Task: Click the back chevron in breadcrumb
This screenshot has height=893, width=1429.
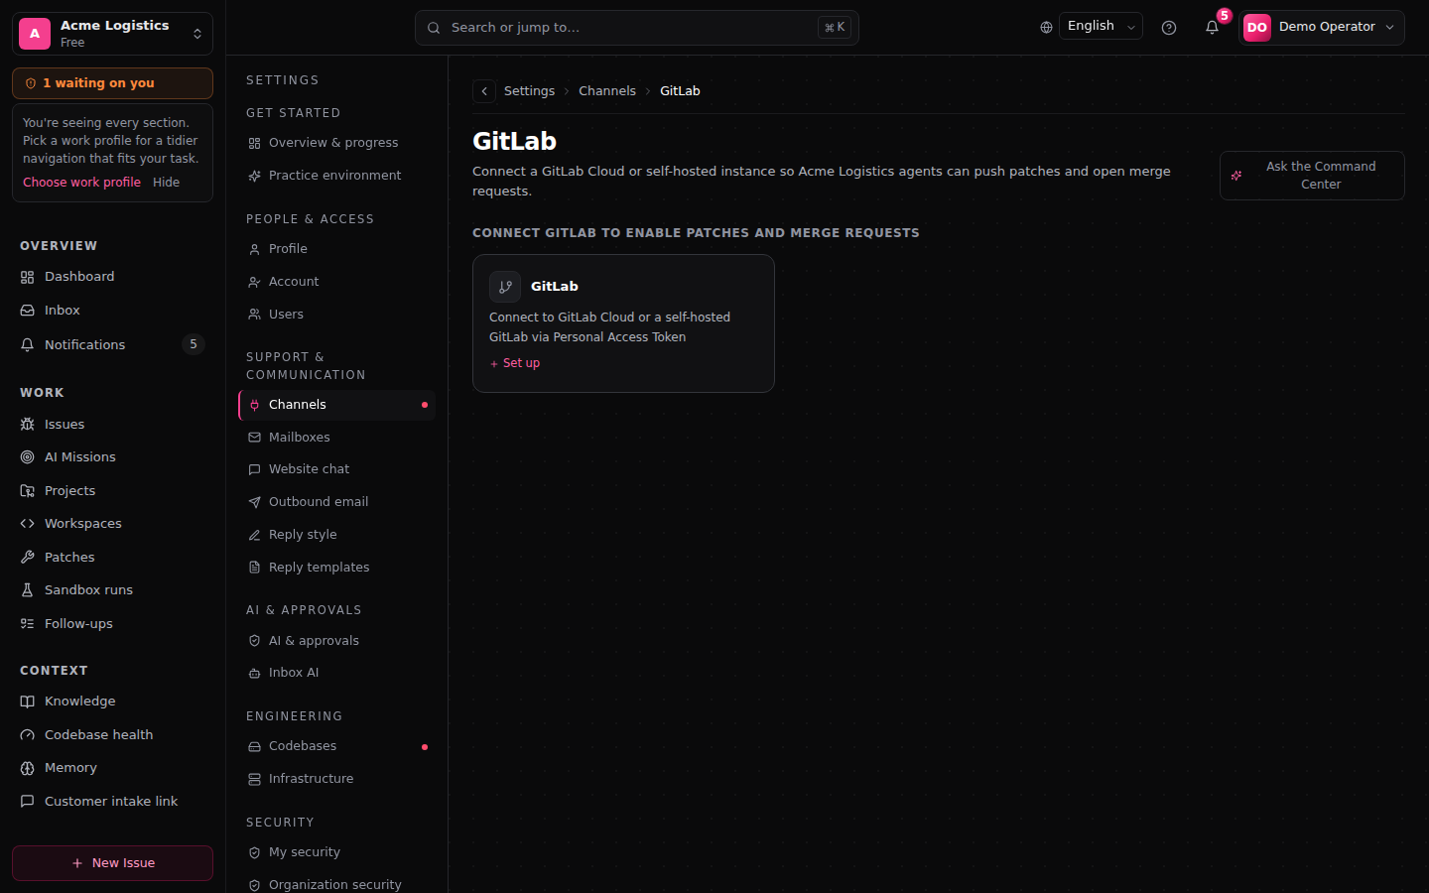Action: tap(484, 91)
